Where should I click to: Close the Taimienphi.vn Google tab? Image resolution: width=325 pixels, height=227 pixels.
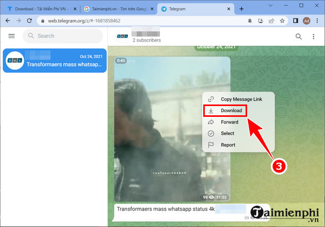pyautogui.click(x=152, y=9)
